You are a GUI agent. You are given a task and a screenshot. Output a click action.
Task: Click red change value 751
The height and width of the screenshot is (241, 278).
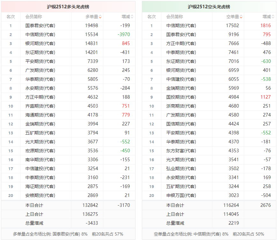pos(126,106)
